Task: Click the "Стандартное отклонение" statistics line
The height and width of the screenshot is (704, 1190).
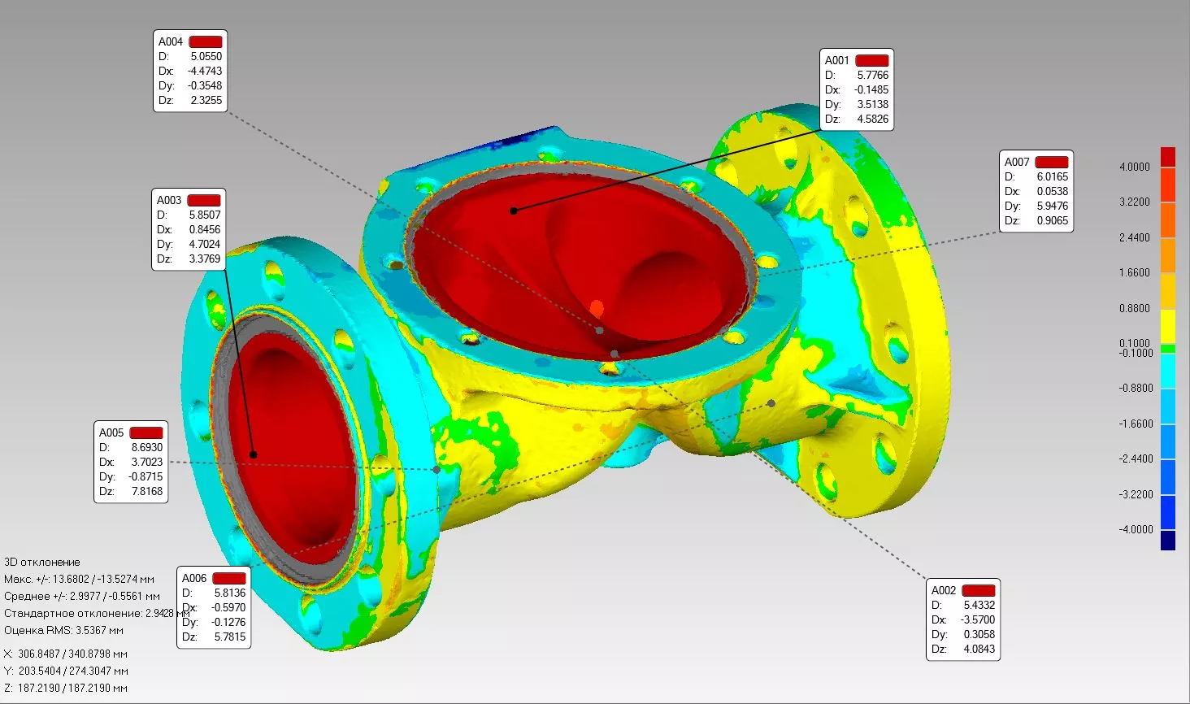Action: coord(89,613)
